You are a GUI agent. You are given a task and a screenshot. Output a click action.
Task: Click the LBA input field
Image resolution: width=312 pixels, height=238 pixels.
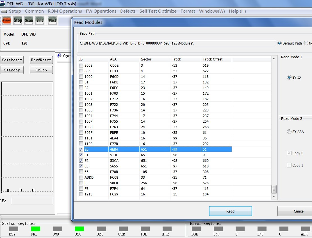click(32, 201)
